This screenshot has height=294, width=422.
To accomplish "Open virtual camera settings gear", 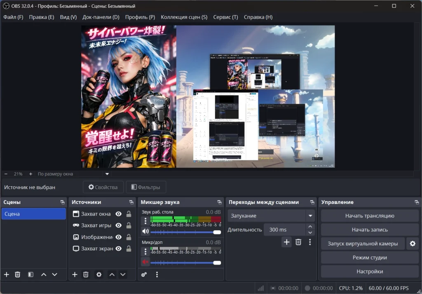I will click(413, 244).
